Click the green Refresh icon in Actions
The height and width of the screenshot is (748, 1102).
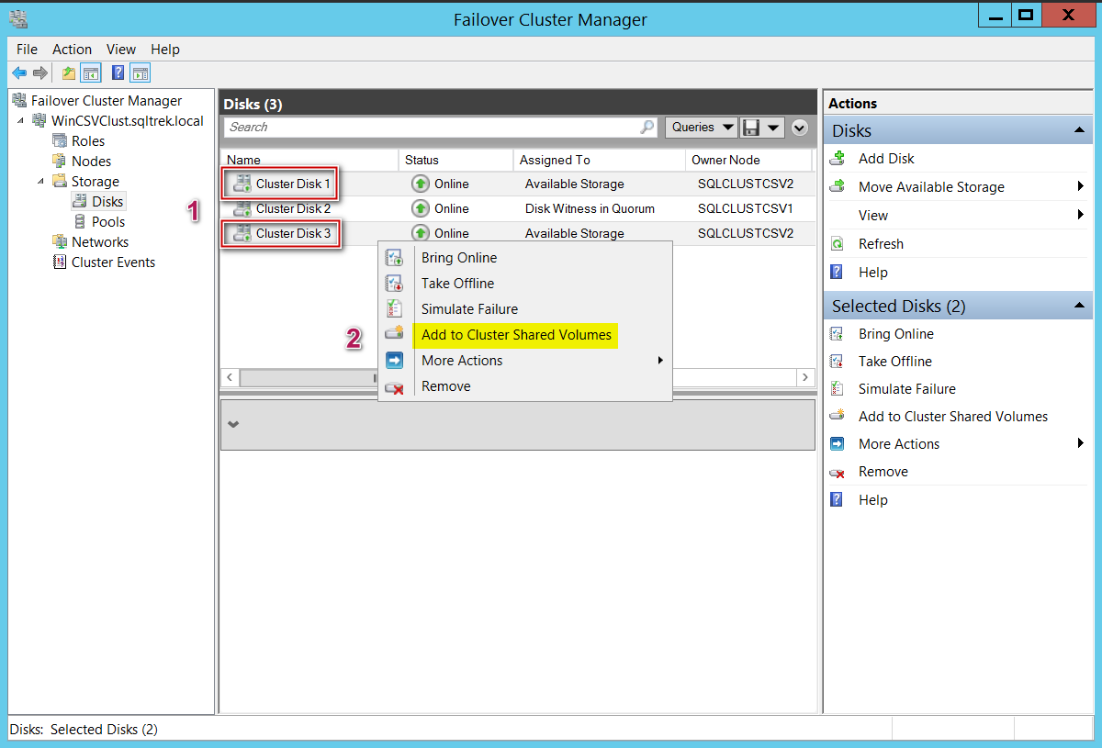pos(837,244)
